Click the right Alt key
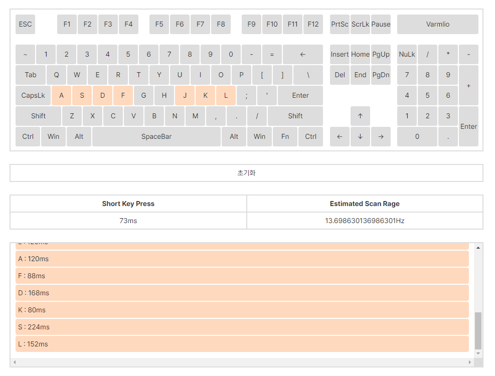The width and height of the screenshot is (495, 376). click(x=234, y=136)
